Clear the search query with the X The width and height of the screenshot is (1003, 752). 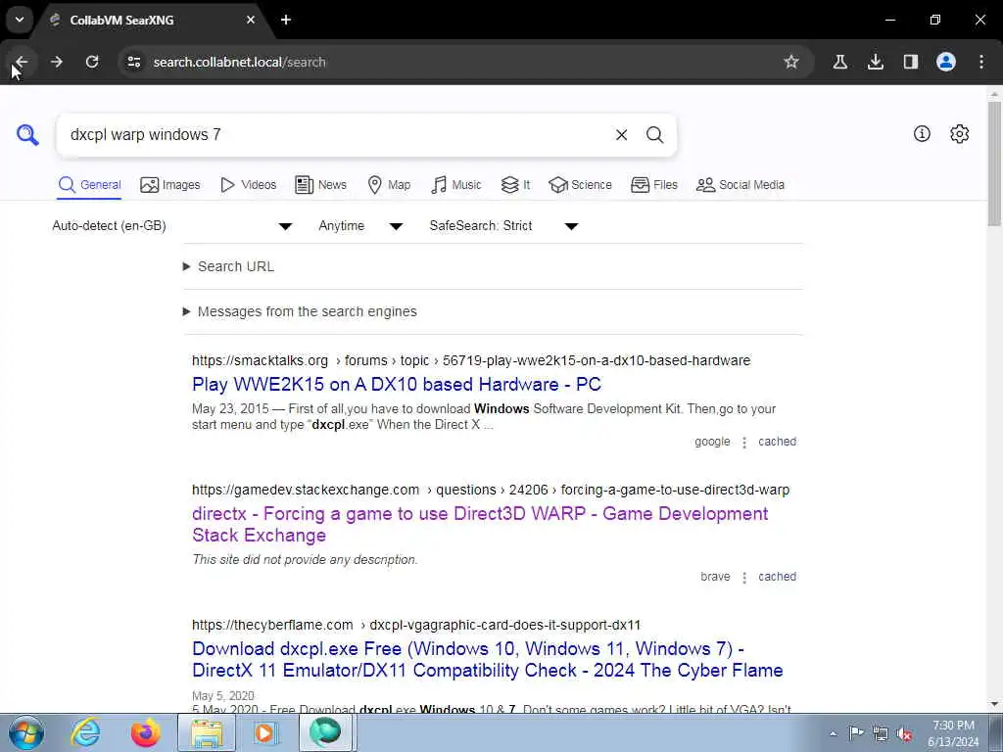click(x=621, y=135)
